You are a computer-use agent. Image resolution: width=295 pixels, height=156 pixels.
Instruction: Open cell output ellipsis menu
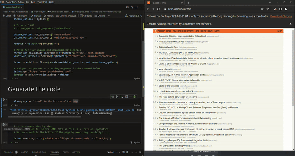[4, 110]
